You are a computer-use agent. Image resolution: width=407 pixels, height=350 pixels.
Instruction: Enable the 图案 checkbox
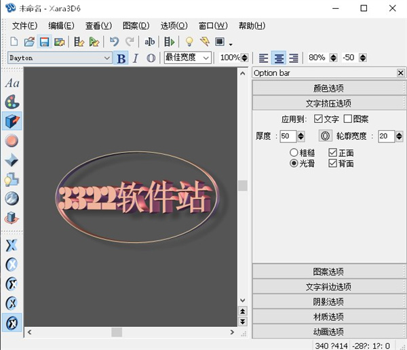(x=348, y=119)
